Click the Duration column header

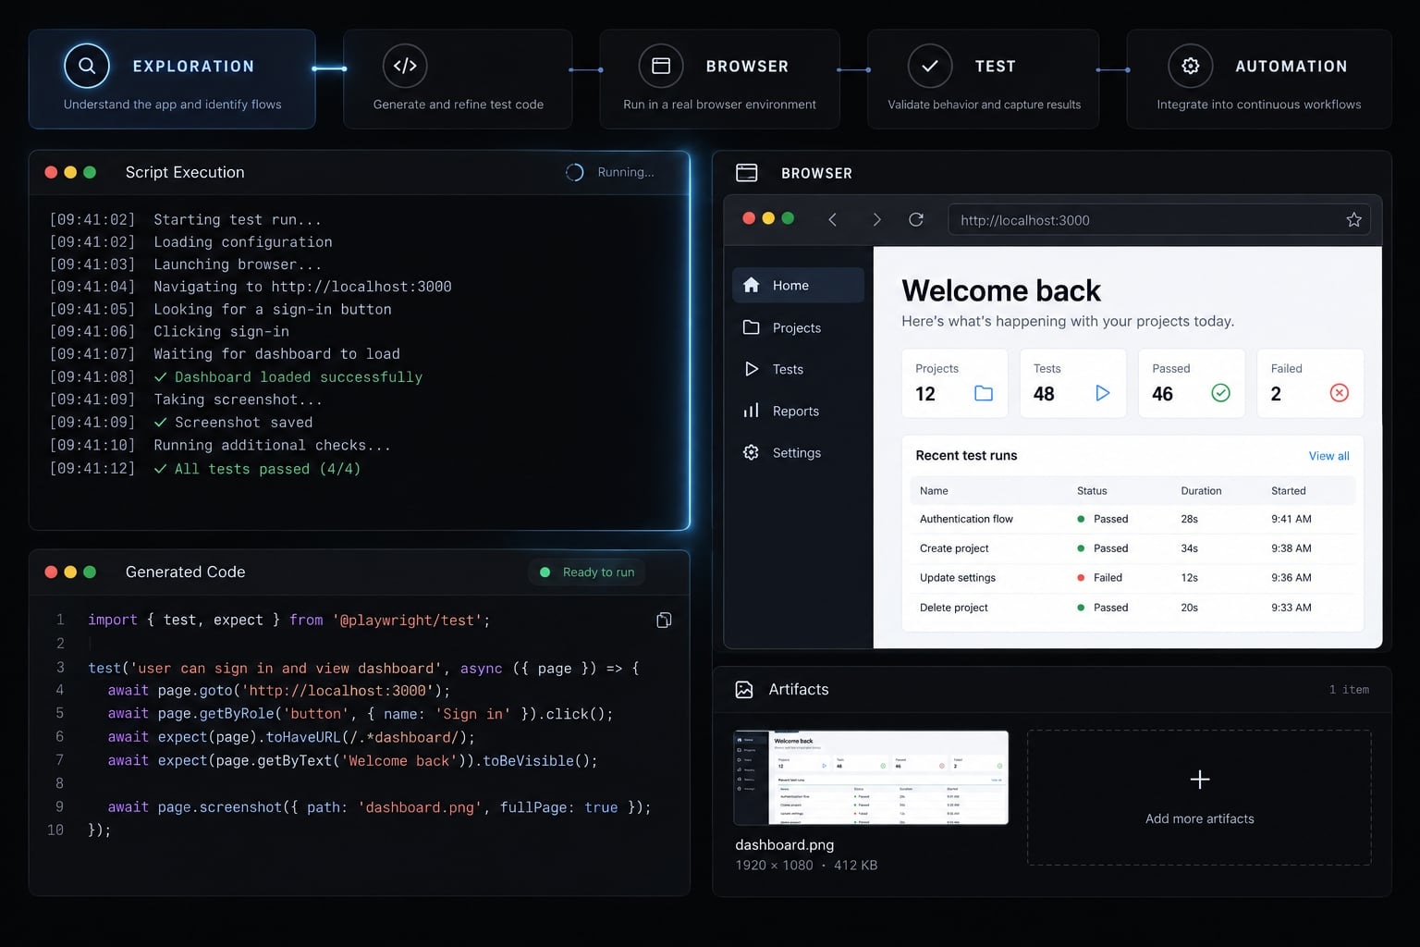click(x=1201, y=491)
